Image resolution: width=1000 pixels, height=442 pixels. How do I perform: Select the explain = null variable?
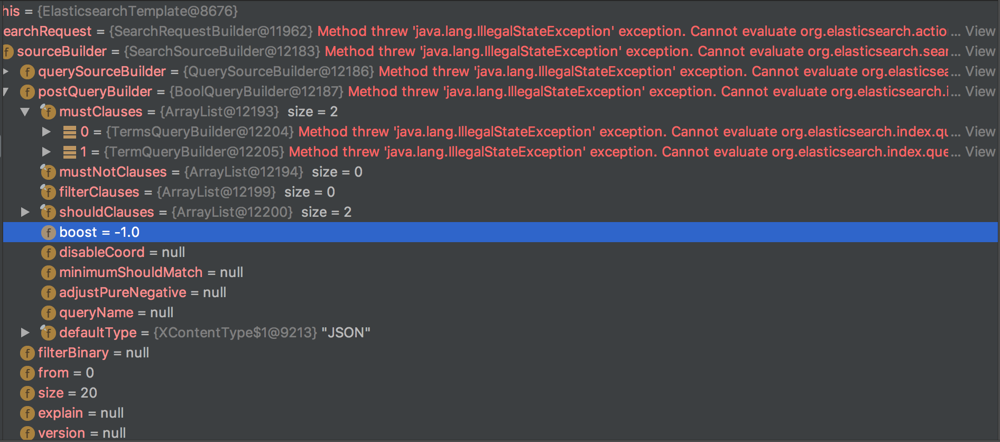click(80, 413)
